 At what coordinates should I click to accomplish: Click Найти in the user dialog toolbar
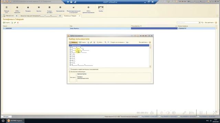(100, 42)
